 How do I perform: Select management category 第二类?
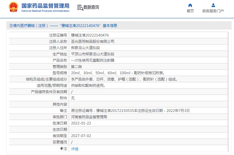(148, 66)
